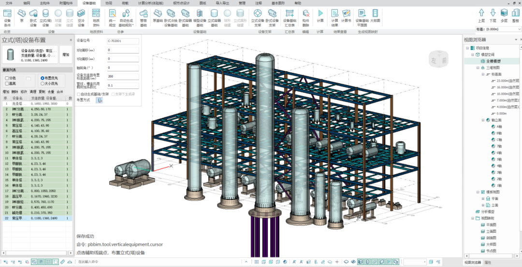The height and width of the screenshot is (267, 522).
Task: Switch to the 荷载 ribbon tab
Action: coord(125,3)
